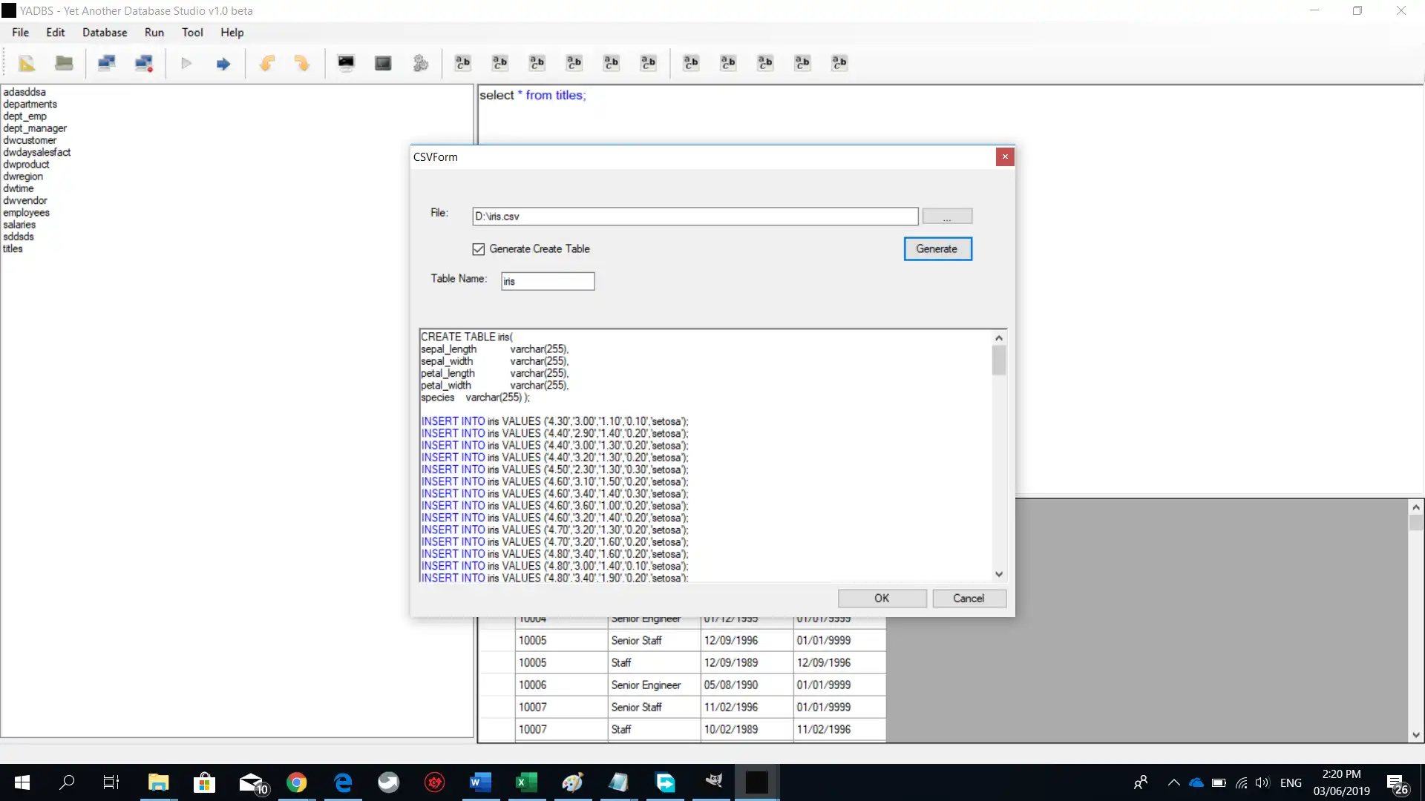Click the 'CREATE TABLE iris(' line

tap(467, 337)
